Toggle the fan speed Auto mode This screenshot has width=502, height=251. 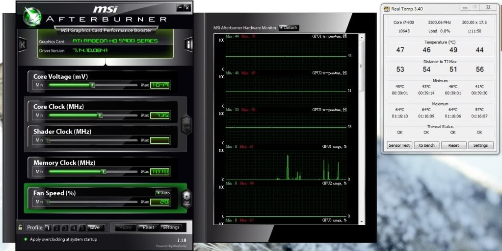coord(163,193)
